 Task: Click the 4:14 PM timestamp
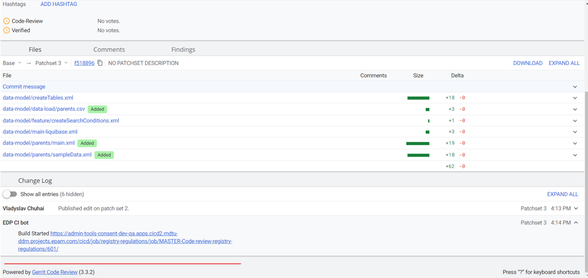click(x=561, y=223)
